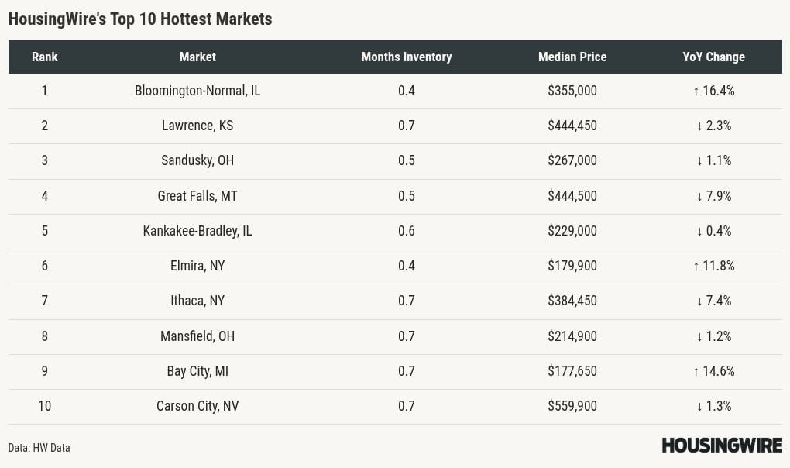Click the $559,900 median price value
The image size is (790, 468).
coord(572,406)
